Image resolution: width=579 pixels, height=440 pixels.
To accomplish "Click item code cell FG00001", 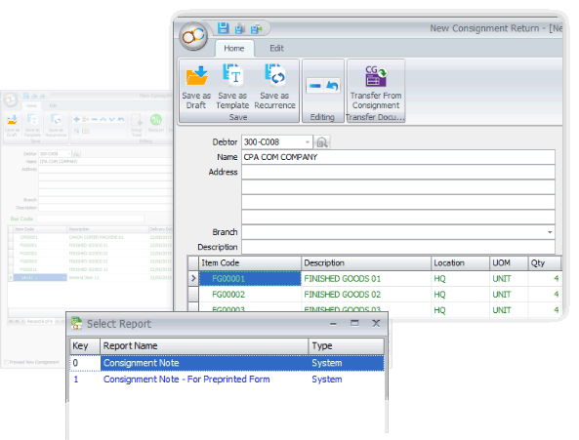I will tap(250, 278).
